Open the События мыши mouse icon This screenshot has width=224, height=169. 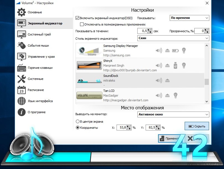21,46
